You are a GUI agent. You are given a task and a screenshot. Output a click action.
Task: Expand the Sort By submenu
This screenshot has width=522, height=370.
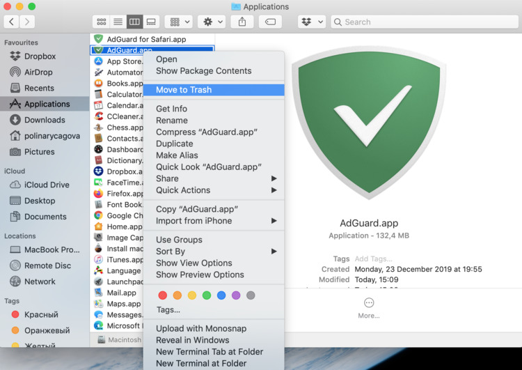[214, 252]
